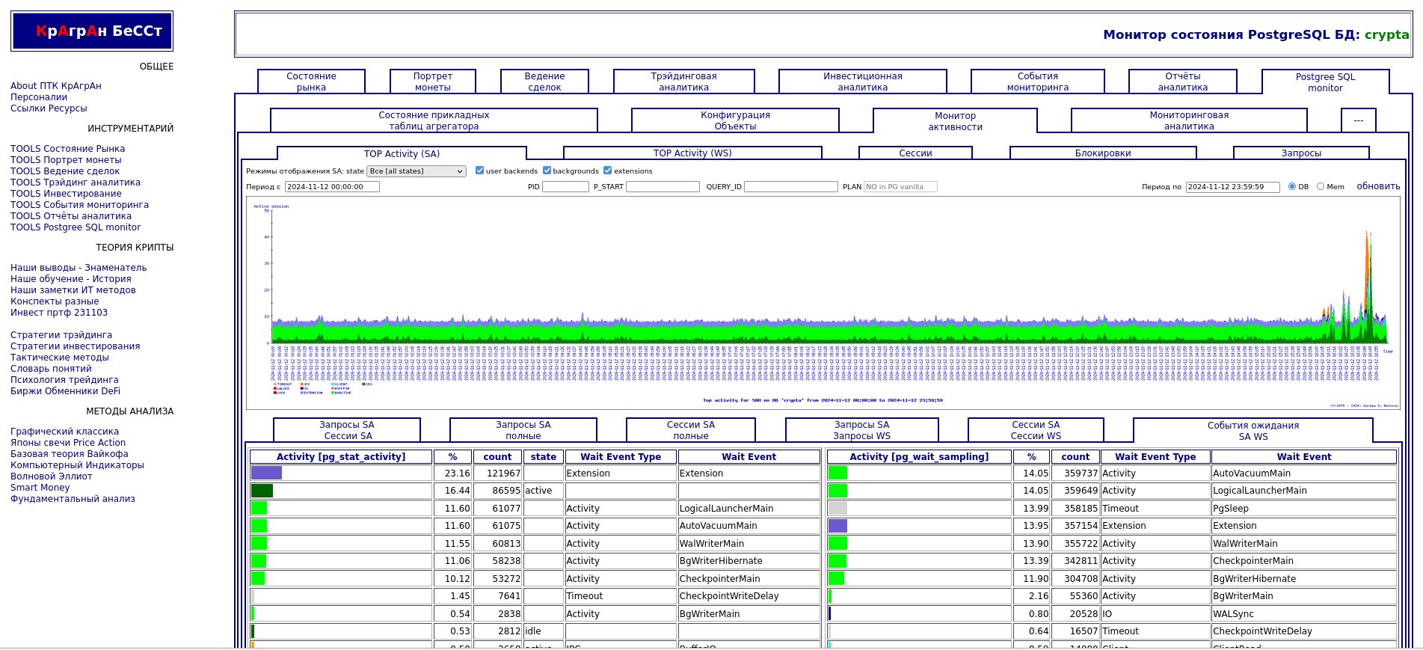
Task: Select the DB radio button
Action: point(1291,187)
